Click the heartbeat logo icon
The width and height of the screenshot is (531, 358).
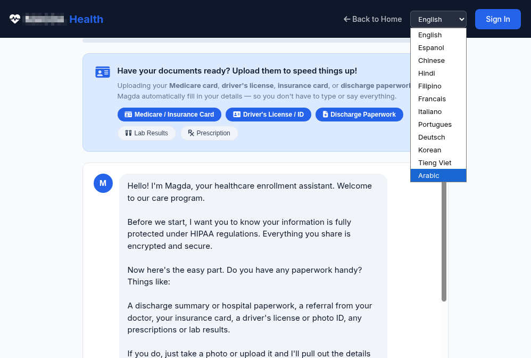(x=15, y=19)
